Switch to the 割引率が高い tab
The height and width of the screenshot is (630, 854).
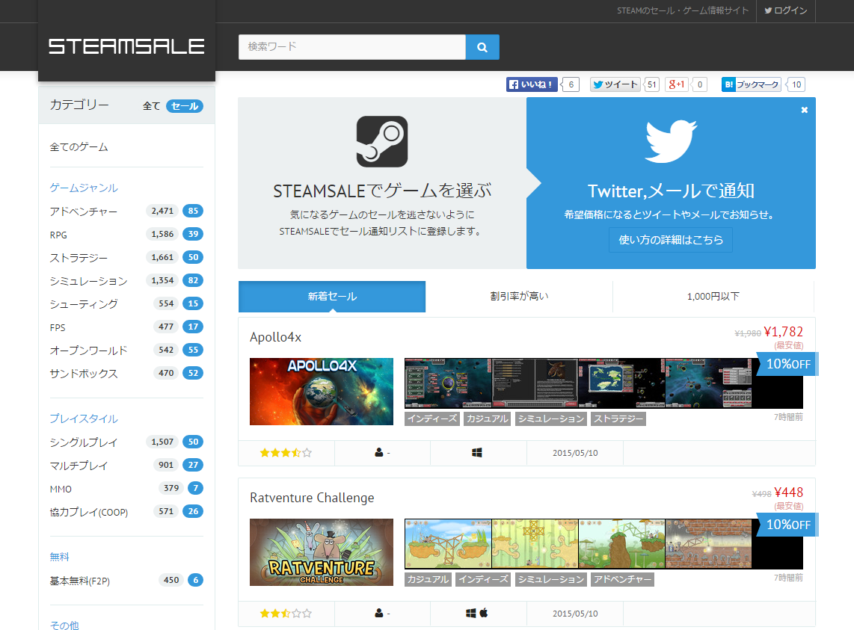pyautogui.click(x=519, y=296)
